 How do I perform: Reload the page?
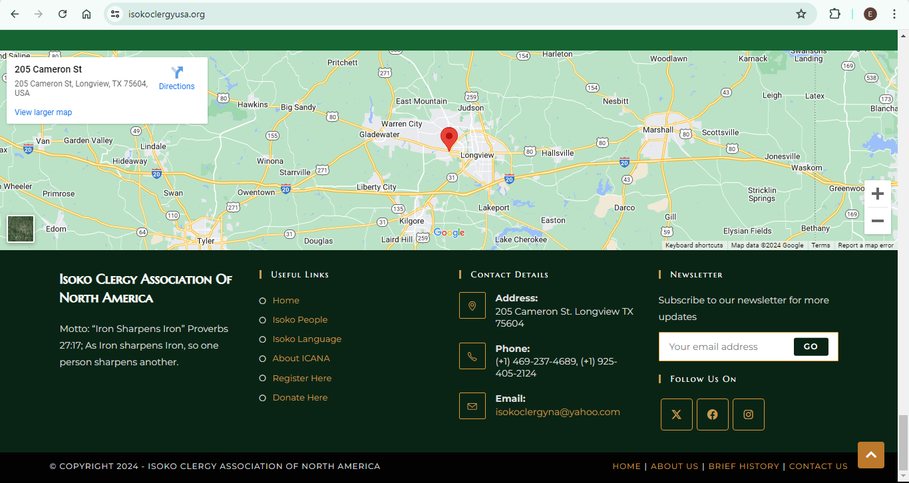(x=63, y=14)
